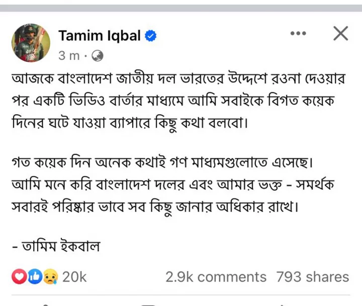Open the post via the '3 m' timestamp
This screenshot has width=362, height=306.
click(69, 56)
